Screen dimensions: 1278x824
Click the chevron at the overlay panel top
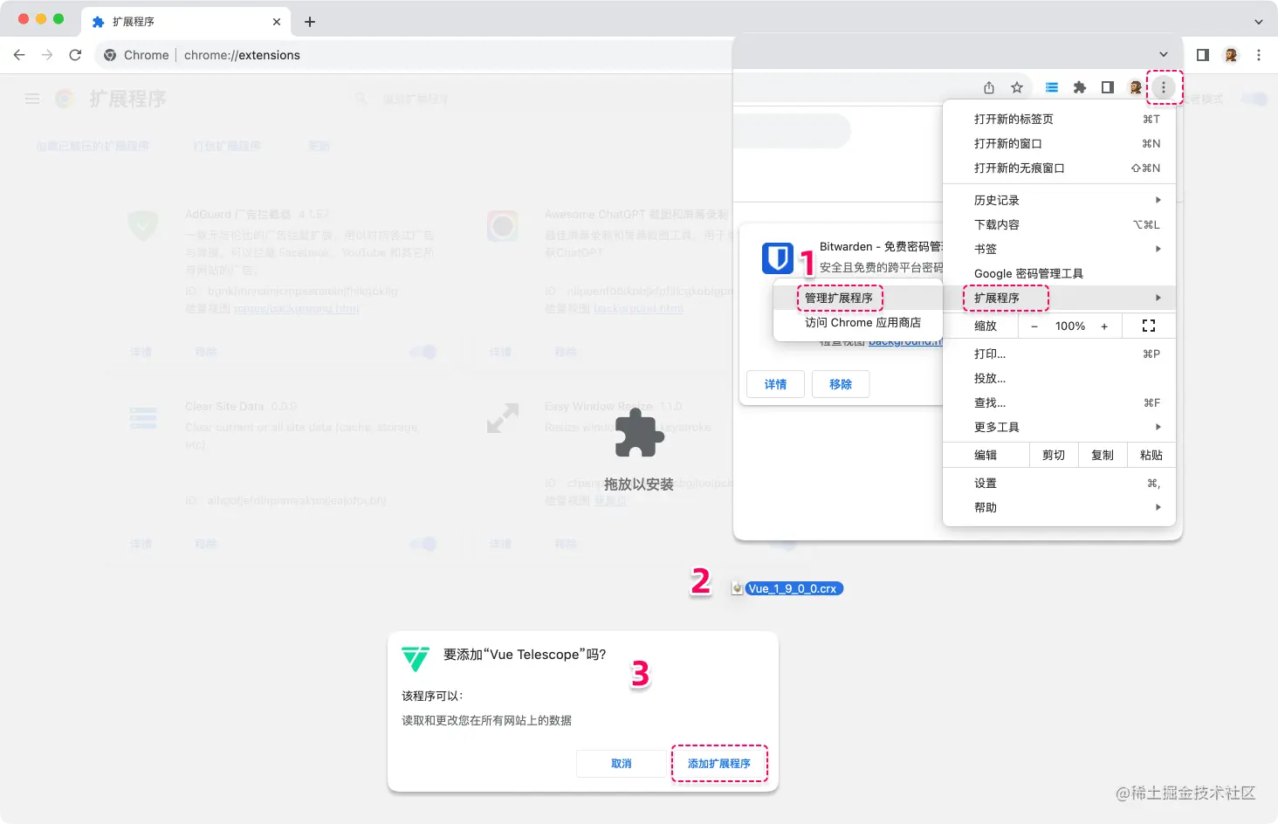pyautogui.click(x=1164, y=54)
